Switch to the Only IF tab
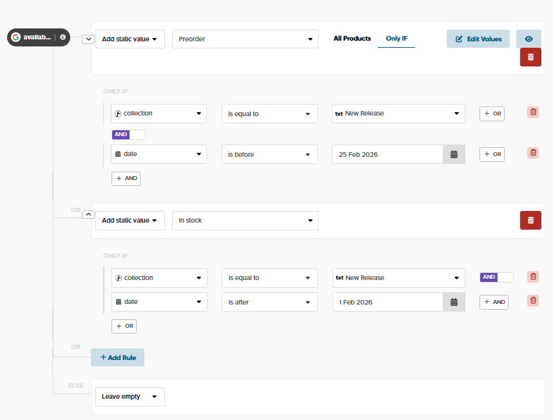 click(396, 39)
